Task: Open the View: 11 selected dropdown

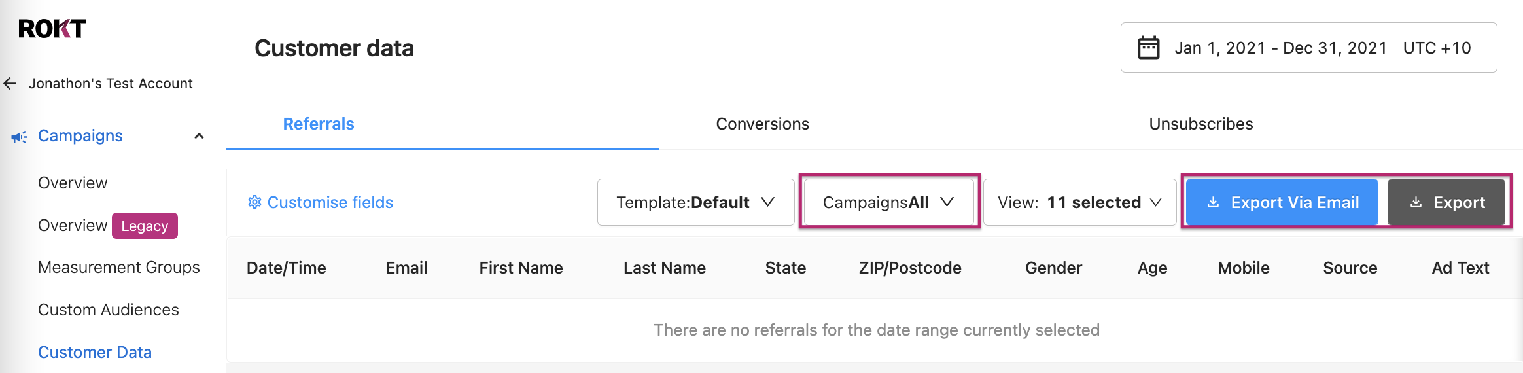Action: (x=1079, y=202)
